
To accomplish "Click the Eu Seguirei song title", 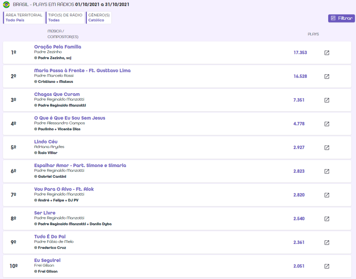I will pyautogui.click(x=47, y=260).
